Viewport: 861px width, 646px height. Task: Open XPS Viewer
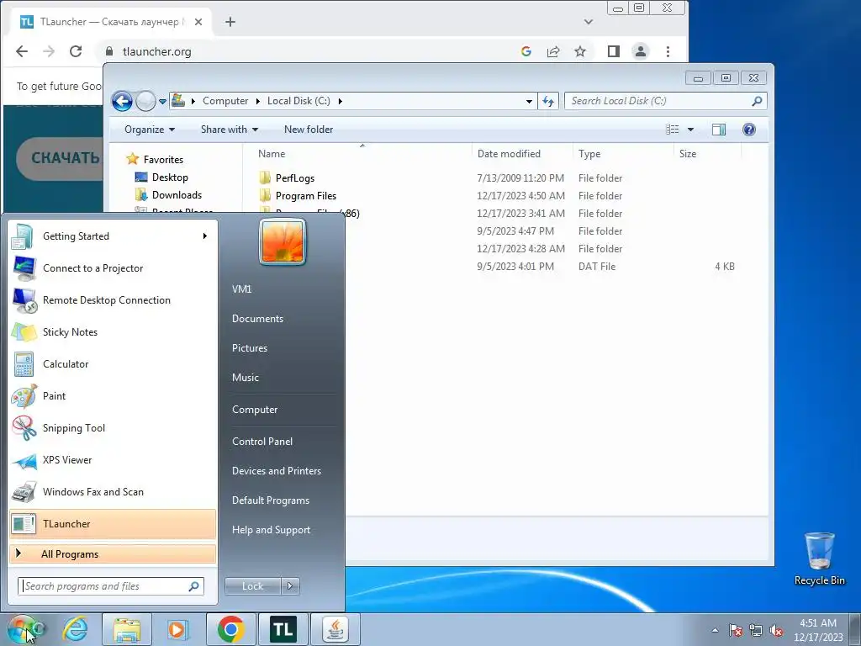click(x=113, y=460)
